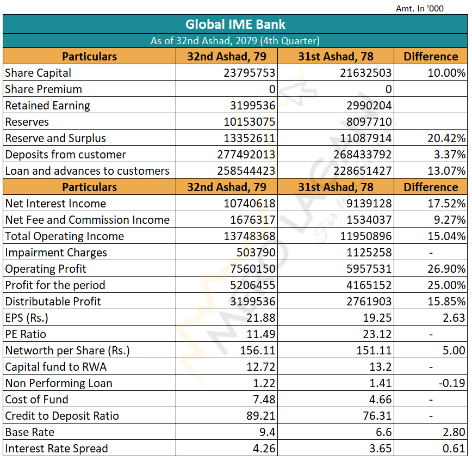Screen dimensions: 472x460
Task: Click value 9139128
Action: [x=369, y=204]
